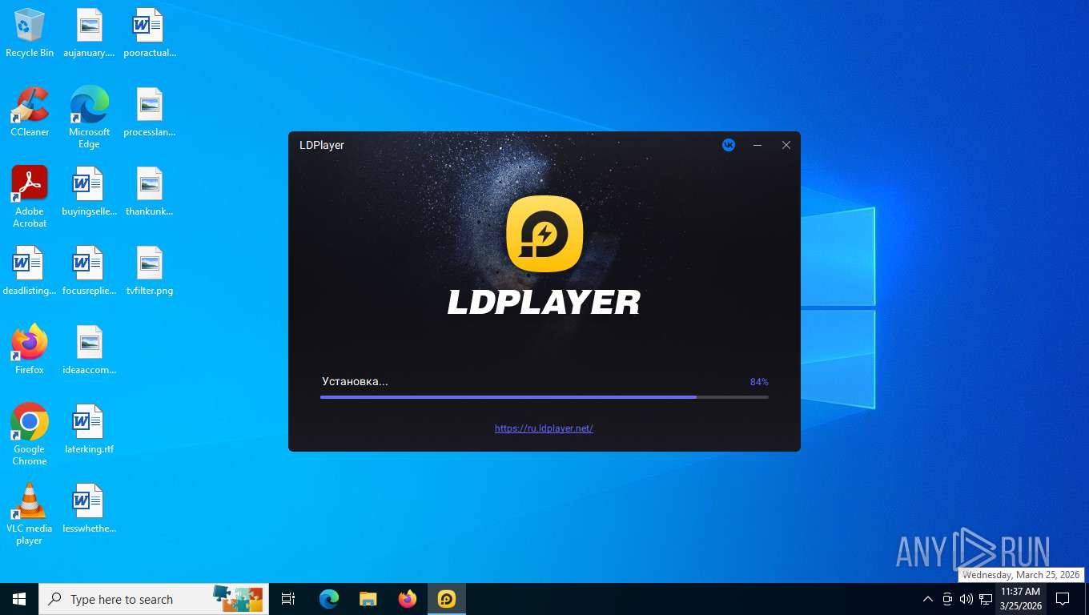This screenshot has height=615, width=1089.
Task: Click the Установка... status text
Action: [x=355, y=381]
